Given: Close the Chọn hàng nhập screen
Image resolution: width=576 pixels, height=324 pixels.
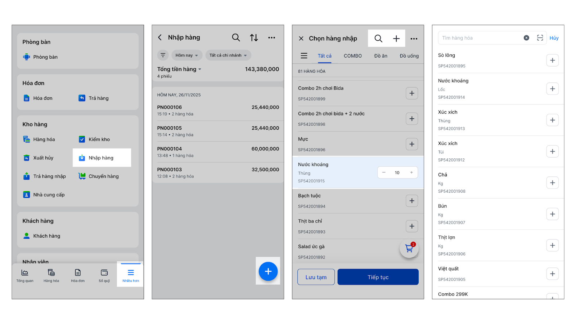Looking at the screenshot, I should (301, 39).
